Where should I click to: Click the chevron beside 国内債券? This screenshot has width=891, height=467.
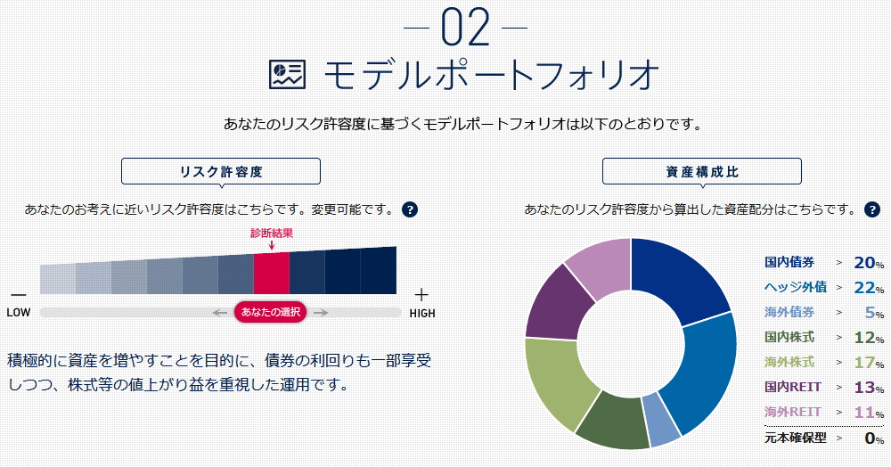[x=839, y=263]
